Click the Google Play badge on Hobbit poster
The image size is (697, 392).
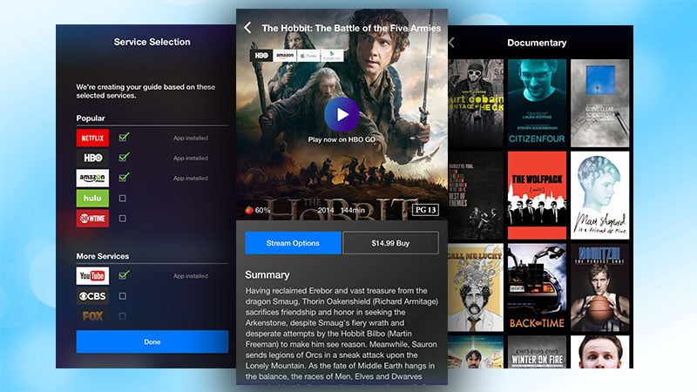(332, 56)
